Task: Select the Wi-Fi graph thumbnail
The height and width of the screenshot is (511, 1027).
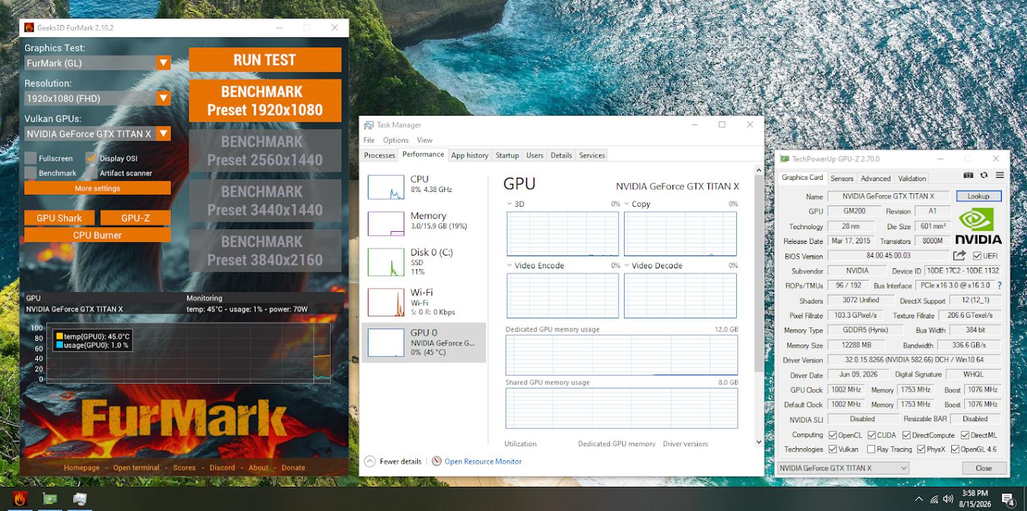Action: pyautogui.click(x=386, y=302)
